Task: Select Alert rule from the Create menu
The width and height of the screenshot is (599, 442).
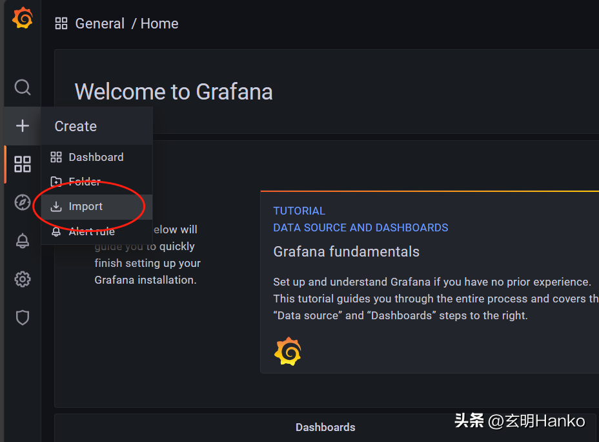Action: (97, 231)
